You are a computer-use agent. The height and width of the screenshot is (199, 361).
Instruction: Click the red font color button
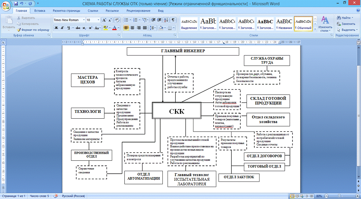(114, 28)
